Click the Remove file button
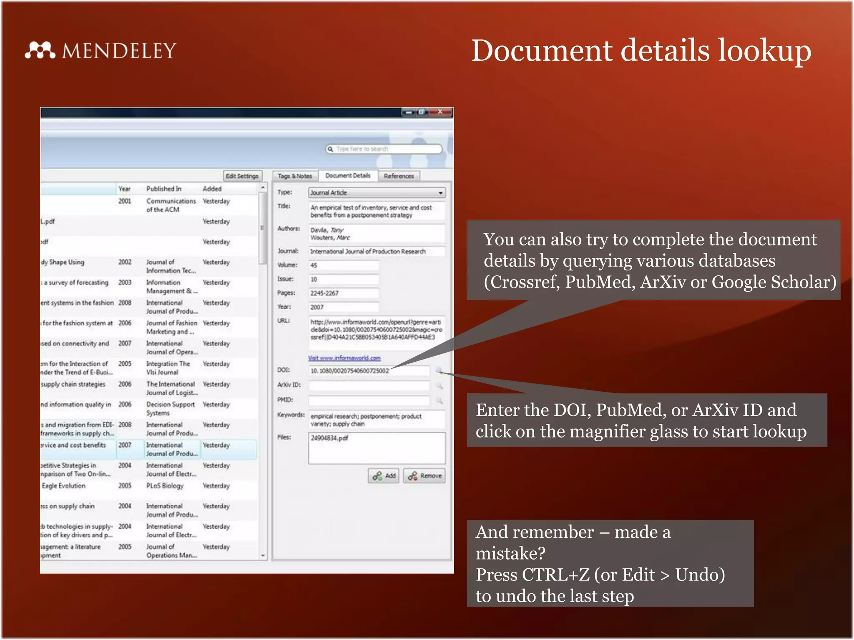854x640 pixels. point(424,475)
